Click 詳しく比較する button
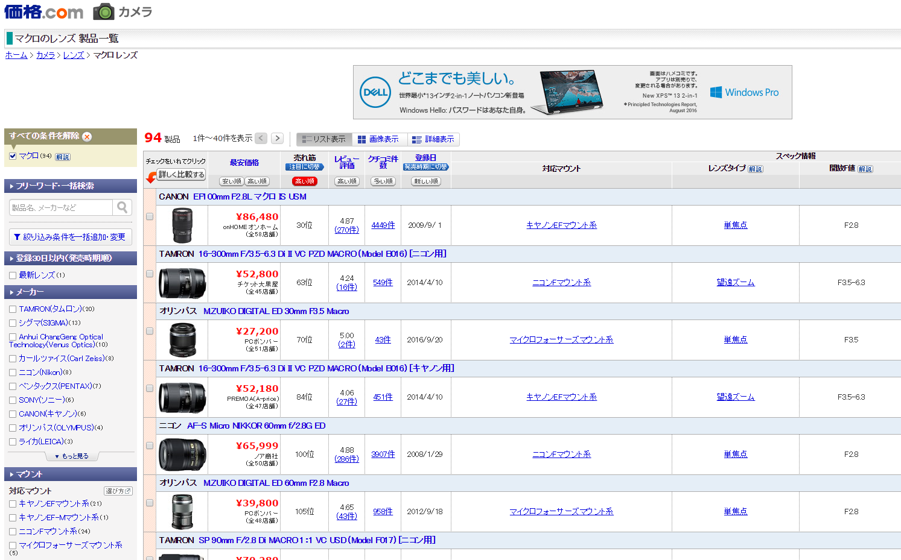Image resolution: width=901 pixels, height=560 pixels. 182,175
